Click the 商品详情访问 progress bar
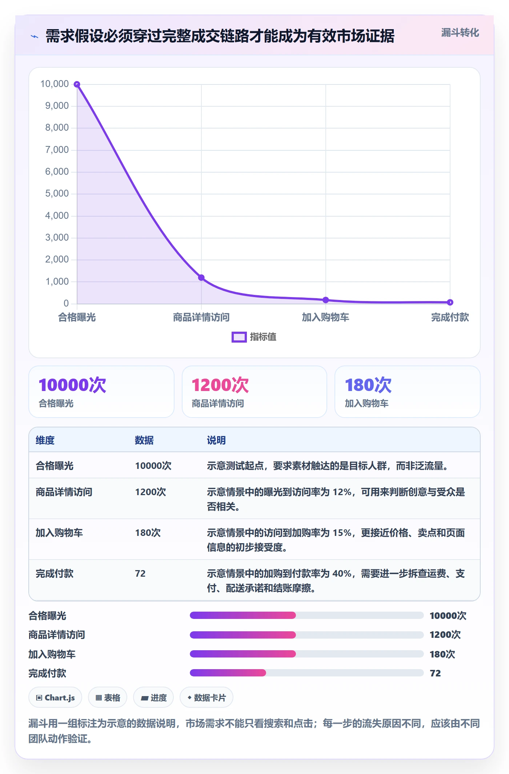The height and width of the screenshot is (774, 509). coord(307,635)
